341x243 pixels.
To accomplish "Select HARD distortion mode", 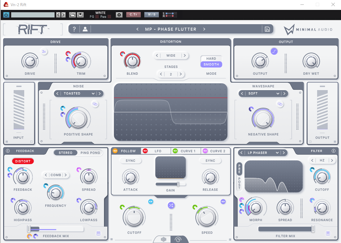I will [211, 59].
